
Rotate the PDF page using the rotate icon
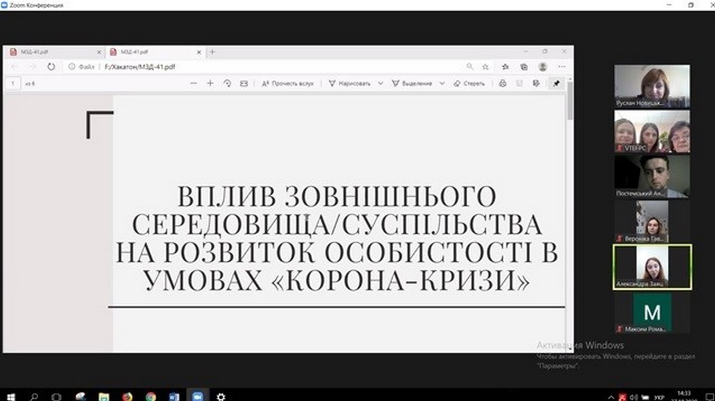coord(227,84)
